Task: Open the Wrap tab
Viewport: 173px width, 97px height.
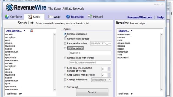Action: (x=54, y=17)
